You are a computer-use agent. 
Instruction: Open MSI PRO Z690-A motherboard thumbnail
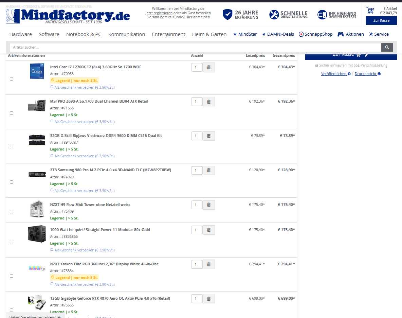[37, 105]
